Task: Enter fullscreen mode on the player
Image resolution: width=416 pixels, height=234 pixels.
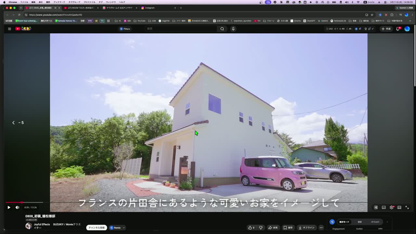Action: (407, 207)
